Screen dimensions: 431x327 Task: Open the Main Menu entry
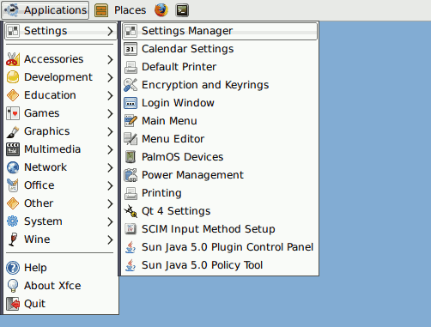tap(220, 121)
